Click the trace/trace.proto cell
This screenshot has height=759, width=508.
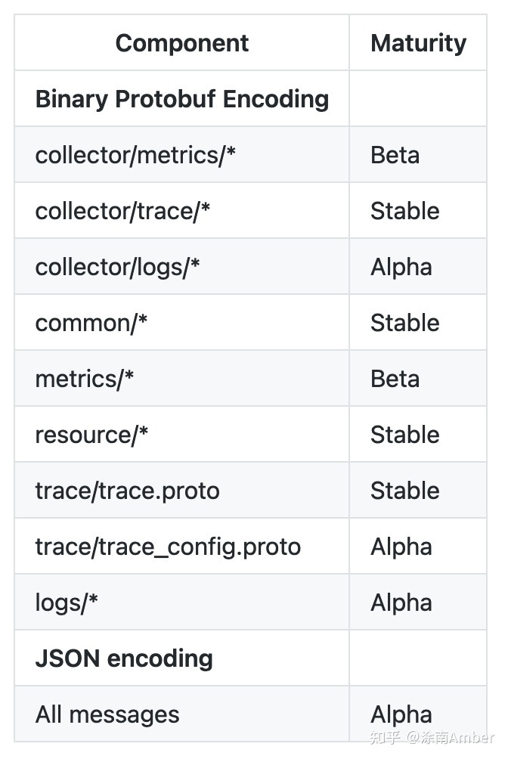(127, 491)
